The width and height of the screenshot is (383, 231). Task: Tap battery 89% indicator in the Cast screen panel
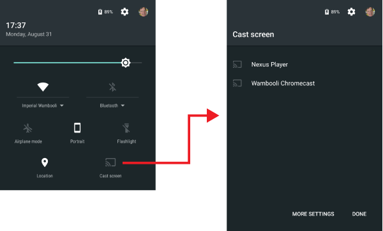click(x=332, y=12)
